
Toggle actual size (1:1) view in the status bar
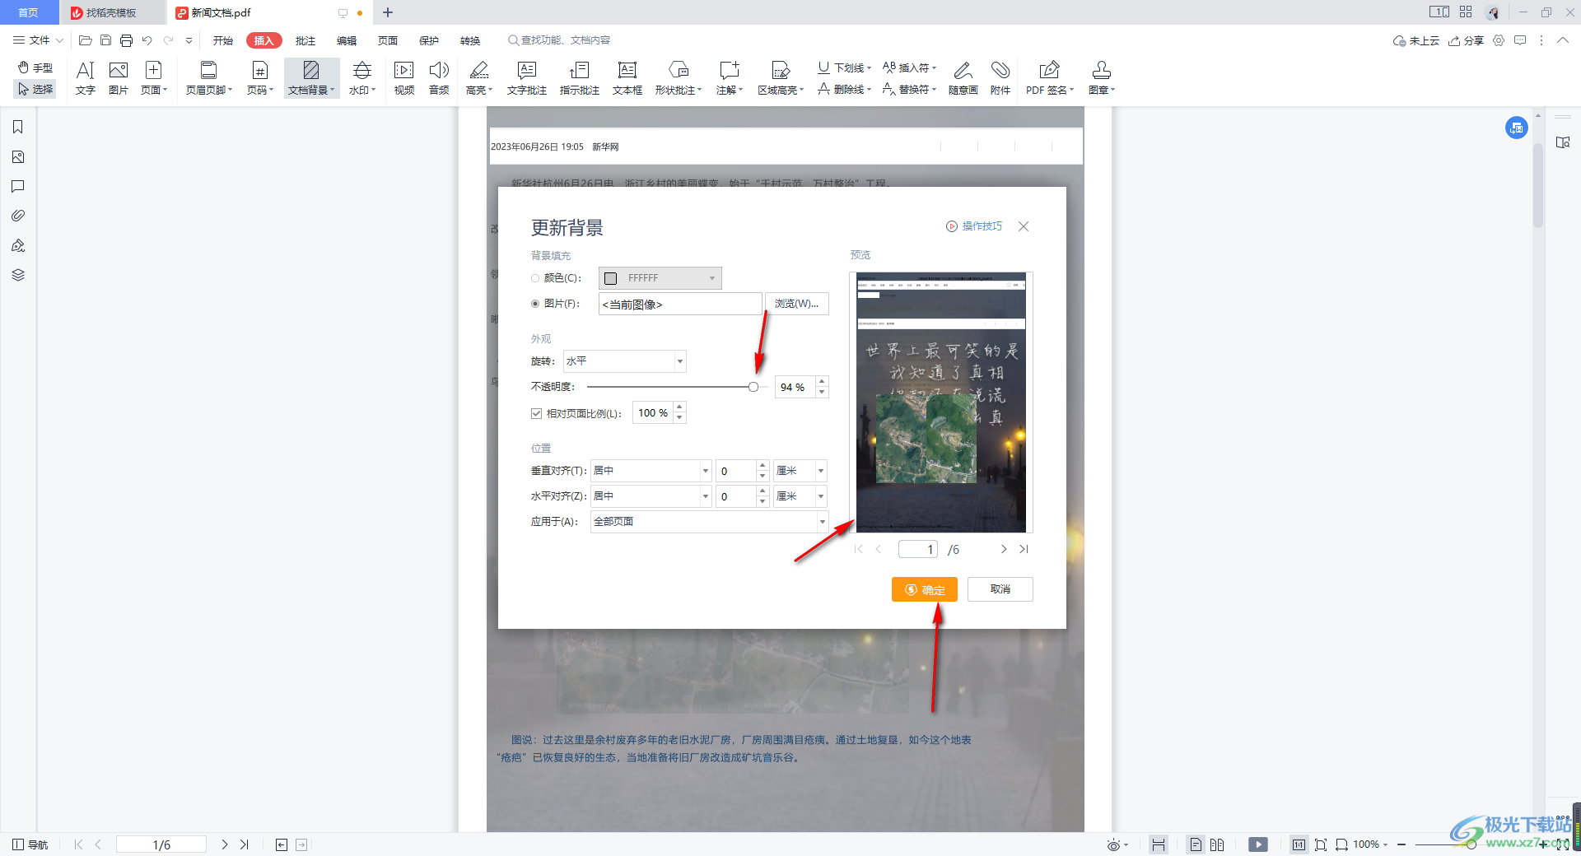click(x=1299, y=844)
